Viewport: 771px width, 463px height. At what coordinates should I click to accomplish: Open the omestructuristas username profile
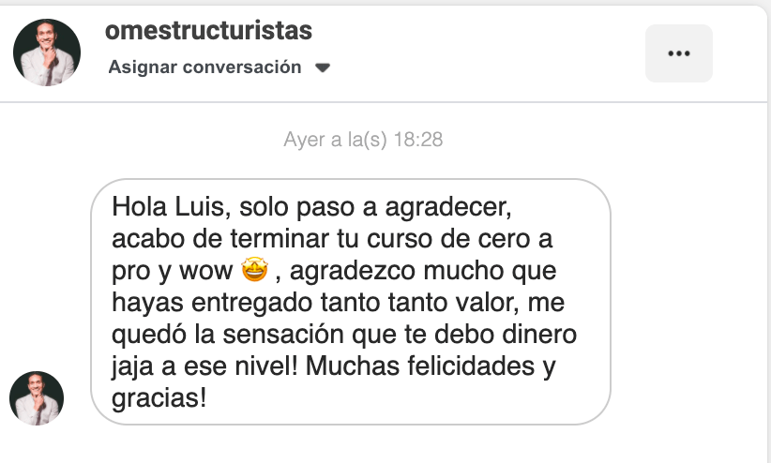(208, 31)
